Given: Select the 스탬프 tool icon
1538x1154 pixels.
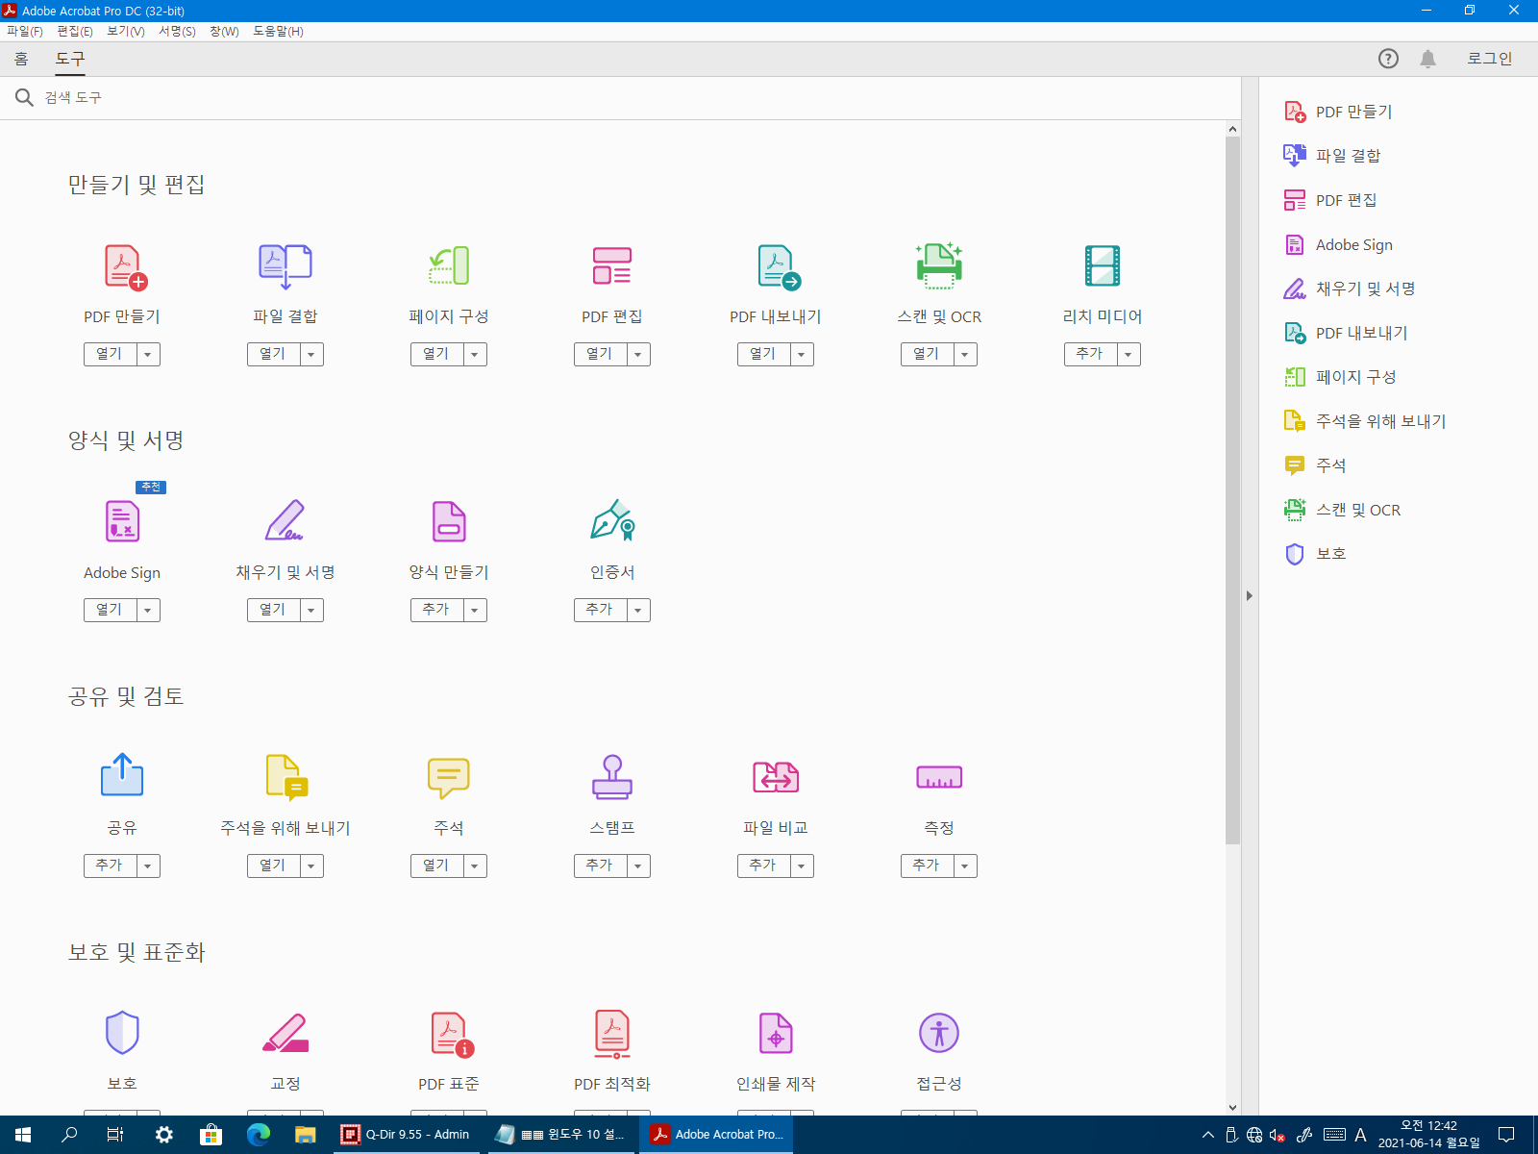Looking at the screenshot, I should pyautogui.click(x=612, y=777).
